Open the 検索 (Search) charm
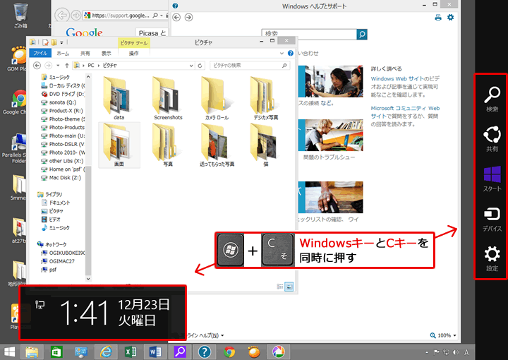This screenshot has height=360, width=508. [492, 99]
